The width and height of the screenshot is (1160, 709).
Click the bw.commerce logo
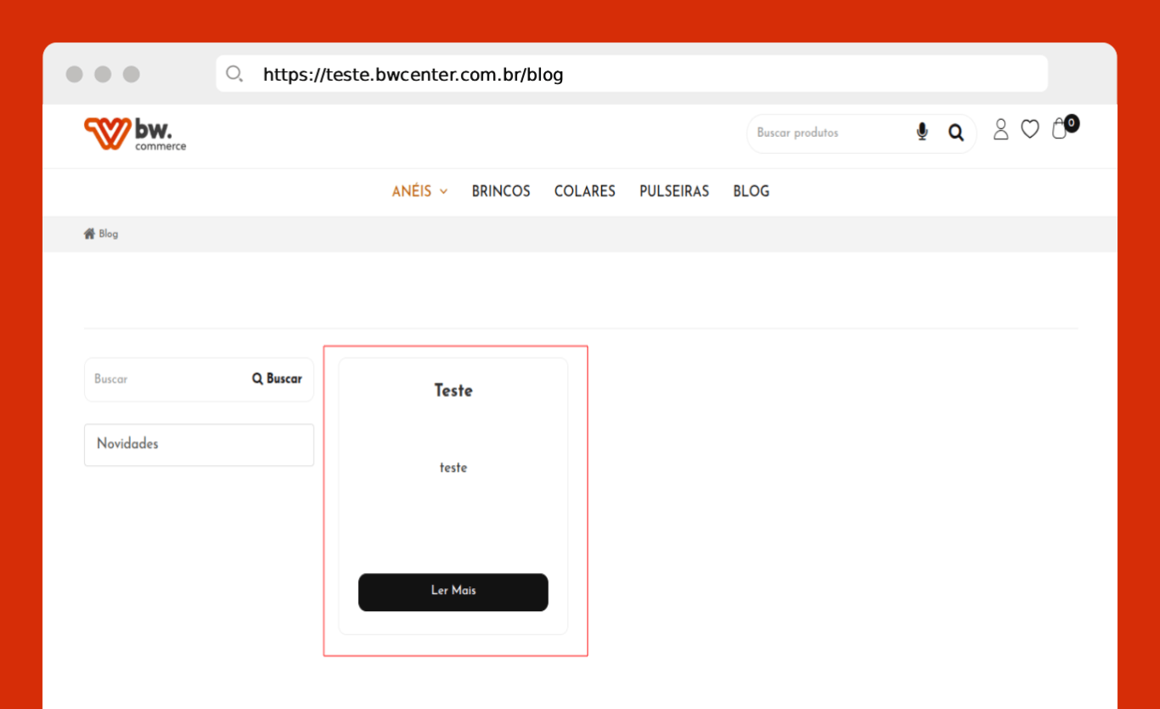(135, 134)
